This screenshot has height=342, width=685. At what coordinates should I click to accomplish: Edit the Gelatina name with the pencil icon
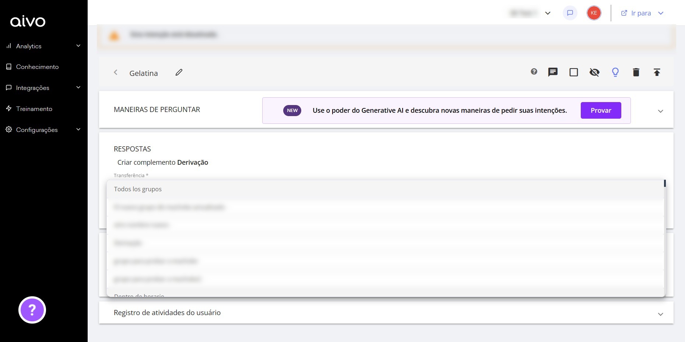pyautogui.click(x=179, y=72)
